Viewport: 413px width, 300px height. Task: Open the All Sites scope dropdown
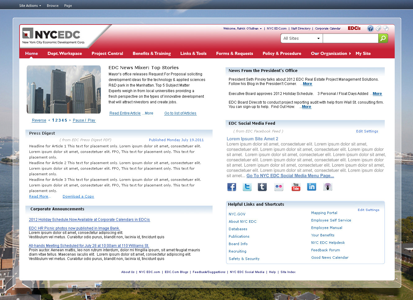[302, 38]
